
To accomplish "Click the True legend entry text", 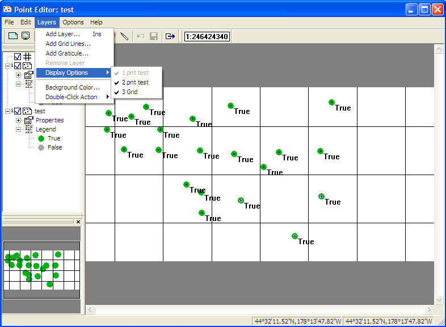I will pos(54,138).
